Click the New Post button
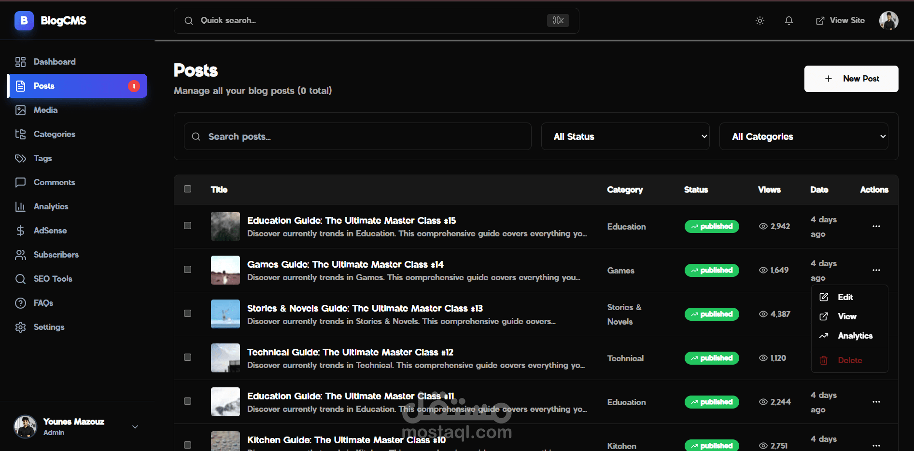Viewport: 914px width, 451px height. 851,79
